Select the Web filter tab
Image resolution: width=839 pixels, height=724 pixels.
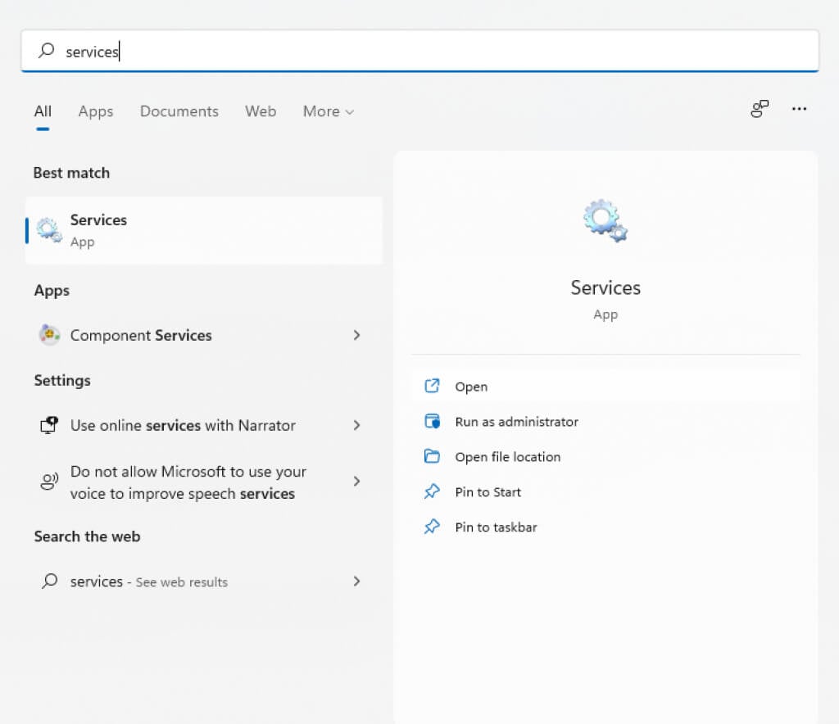[x=261, y=111]
